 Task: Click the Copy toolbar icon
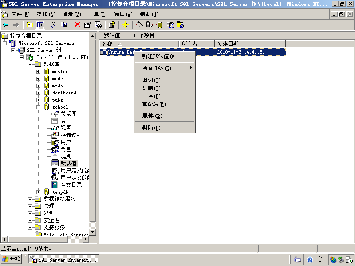[64, 25]
